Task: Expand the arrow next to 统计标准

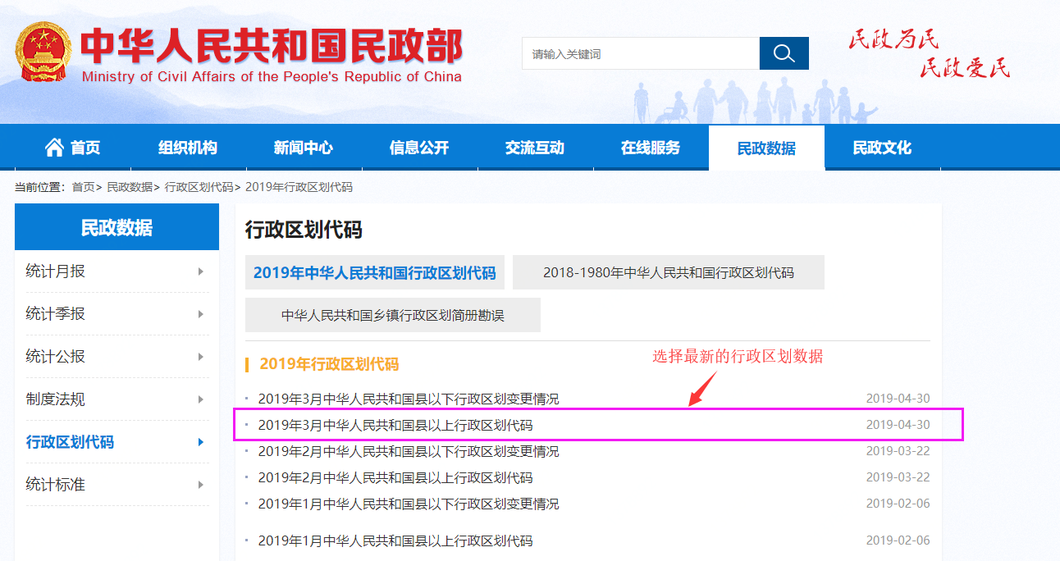Action: point(201,485)
